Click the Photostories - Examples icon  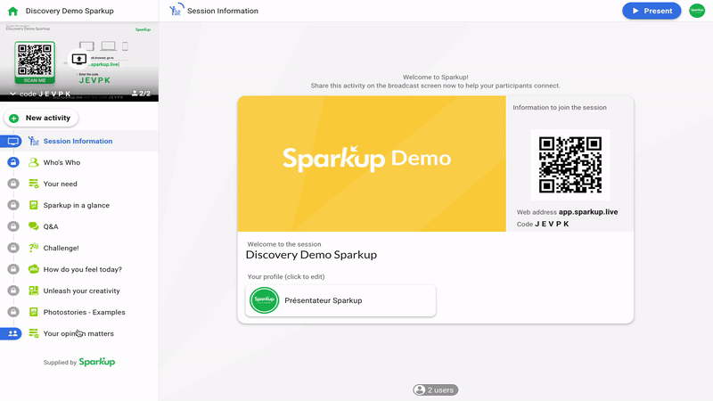34,312
